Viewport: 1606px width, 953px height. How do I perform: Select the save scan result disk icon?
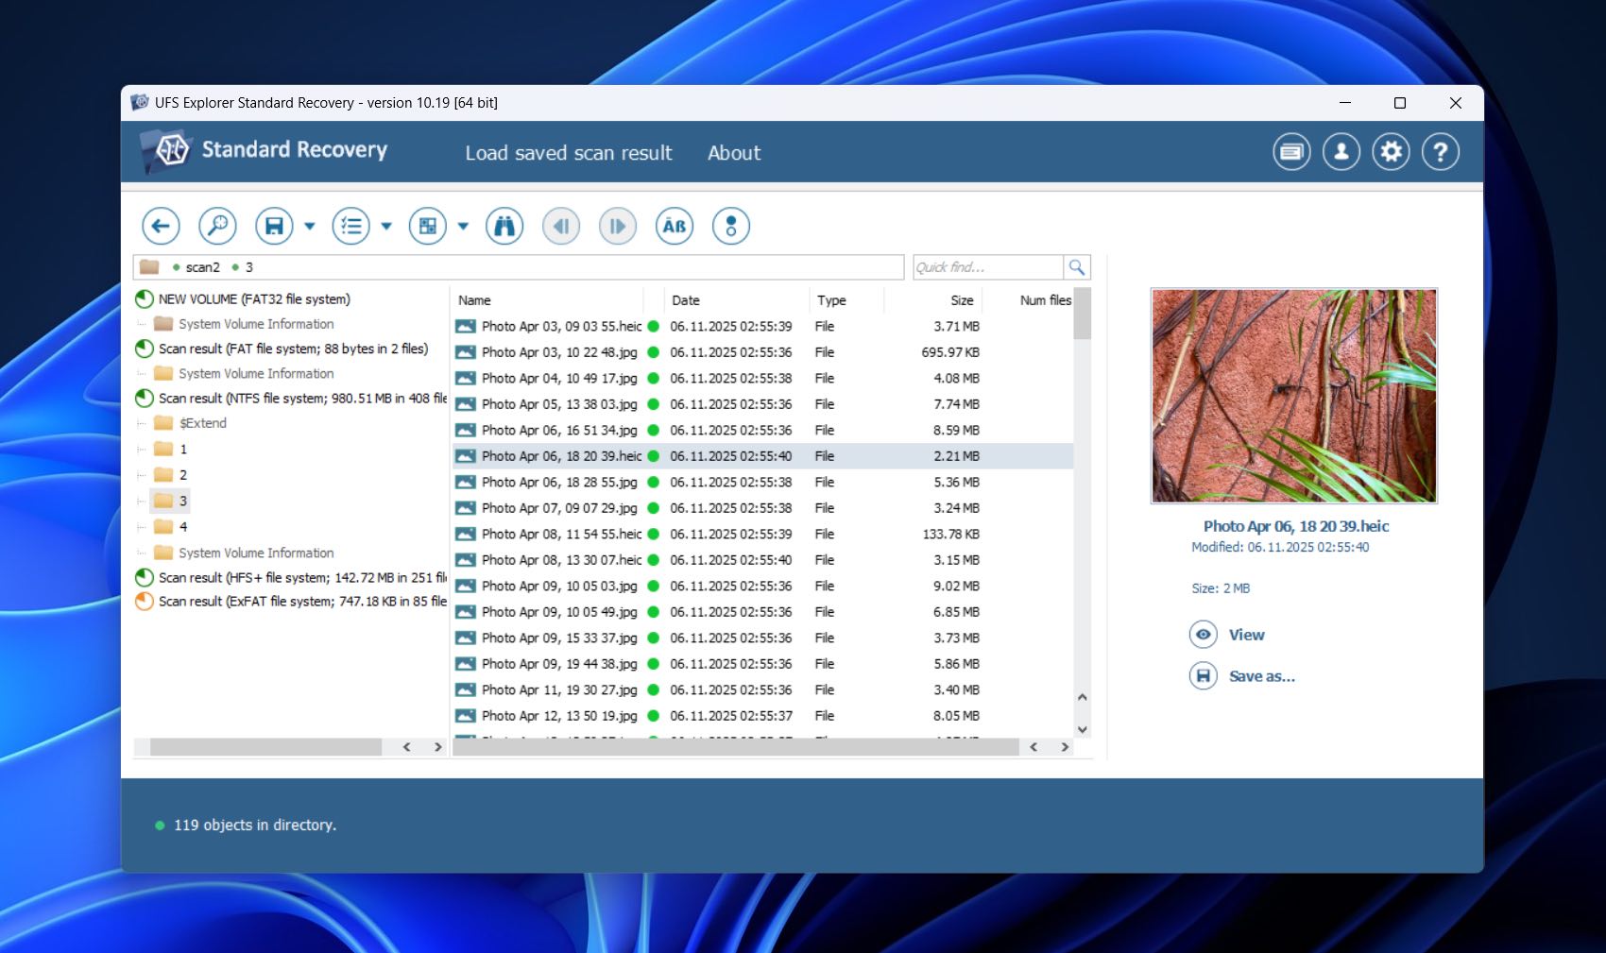point(273,226)
